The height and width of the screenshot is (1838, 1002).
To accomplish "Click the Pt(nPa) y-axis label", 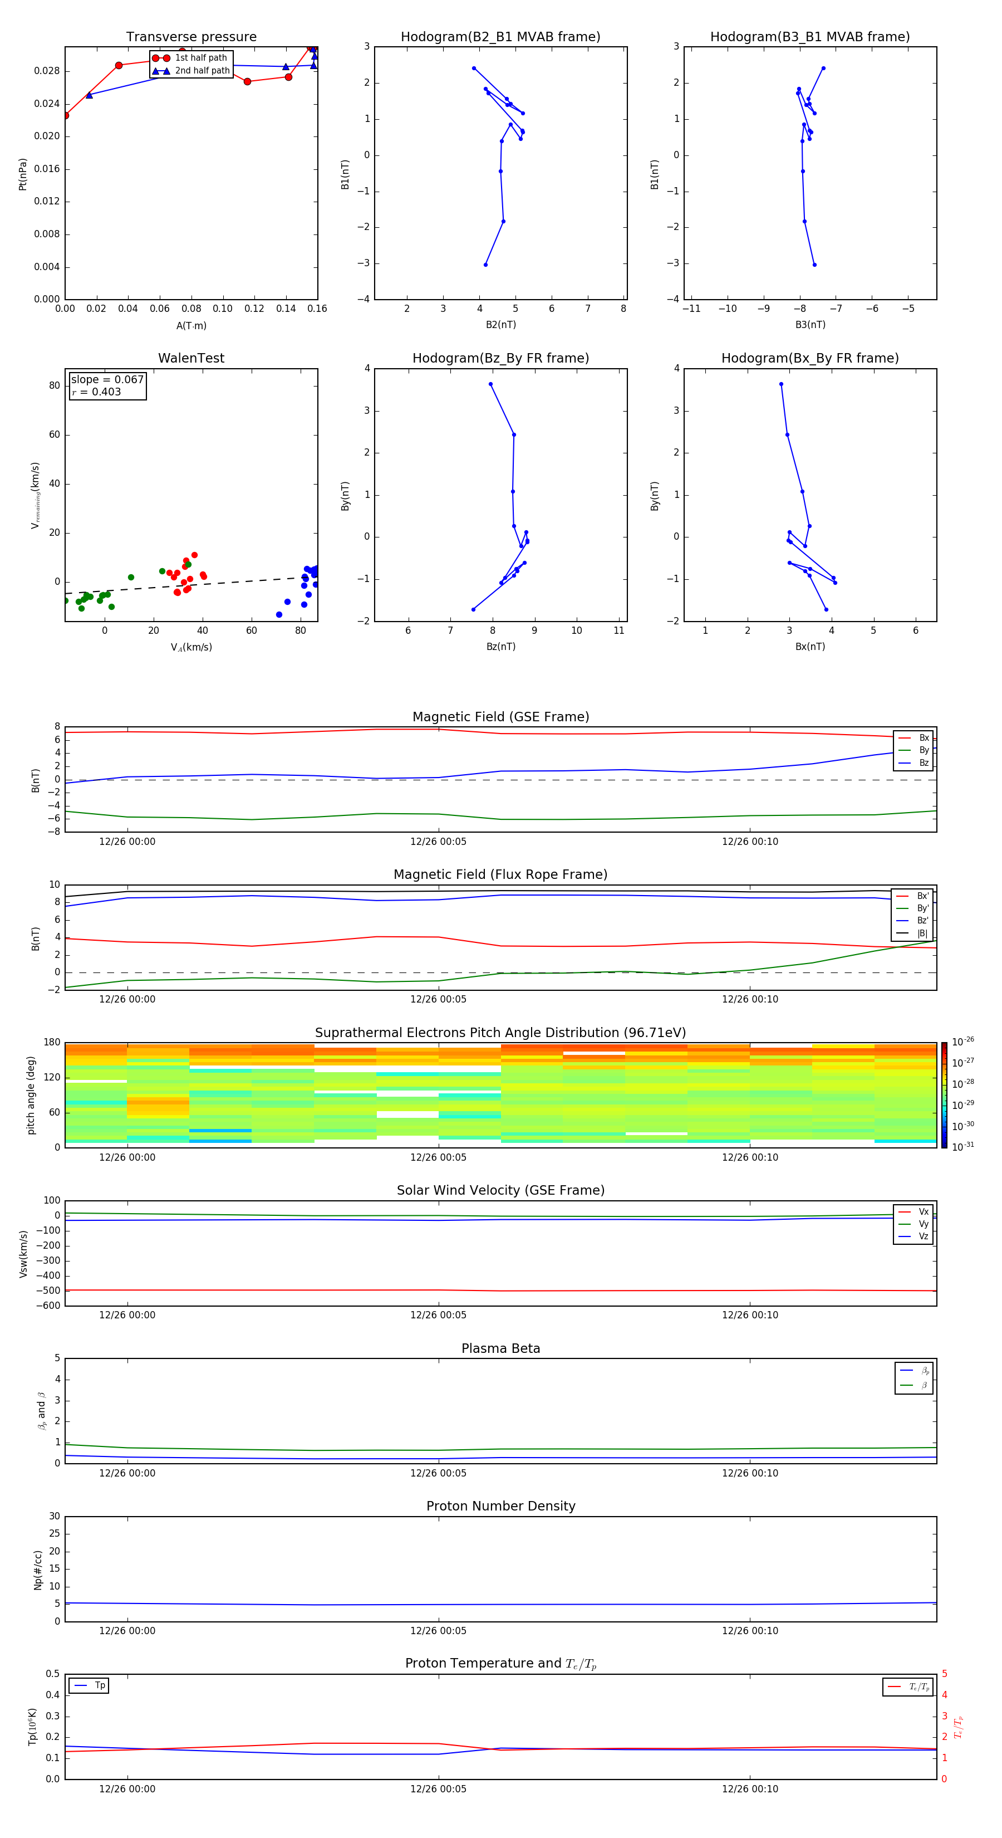I will click(23, 173).
